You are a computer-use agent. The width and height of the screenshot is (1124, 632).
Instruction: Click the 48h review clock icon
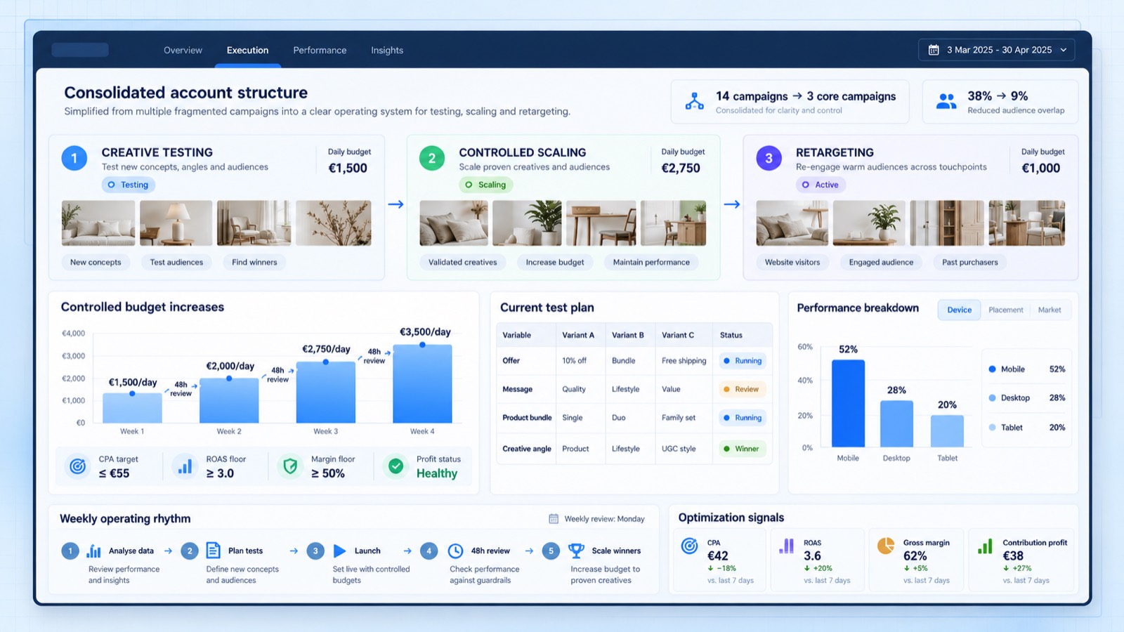coord(455,551)
